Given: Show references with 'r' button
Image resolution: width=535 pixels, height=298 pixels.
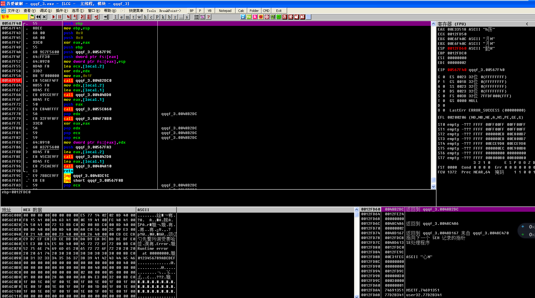Looking at the screenshot, I should (175, 17).
